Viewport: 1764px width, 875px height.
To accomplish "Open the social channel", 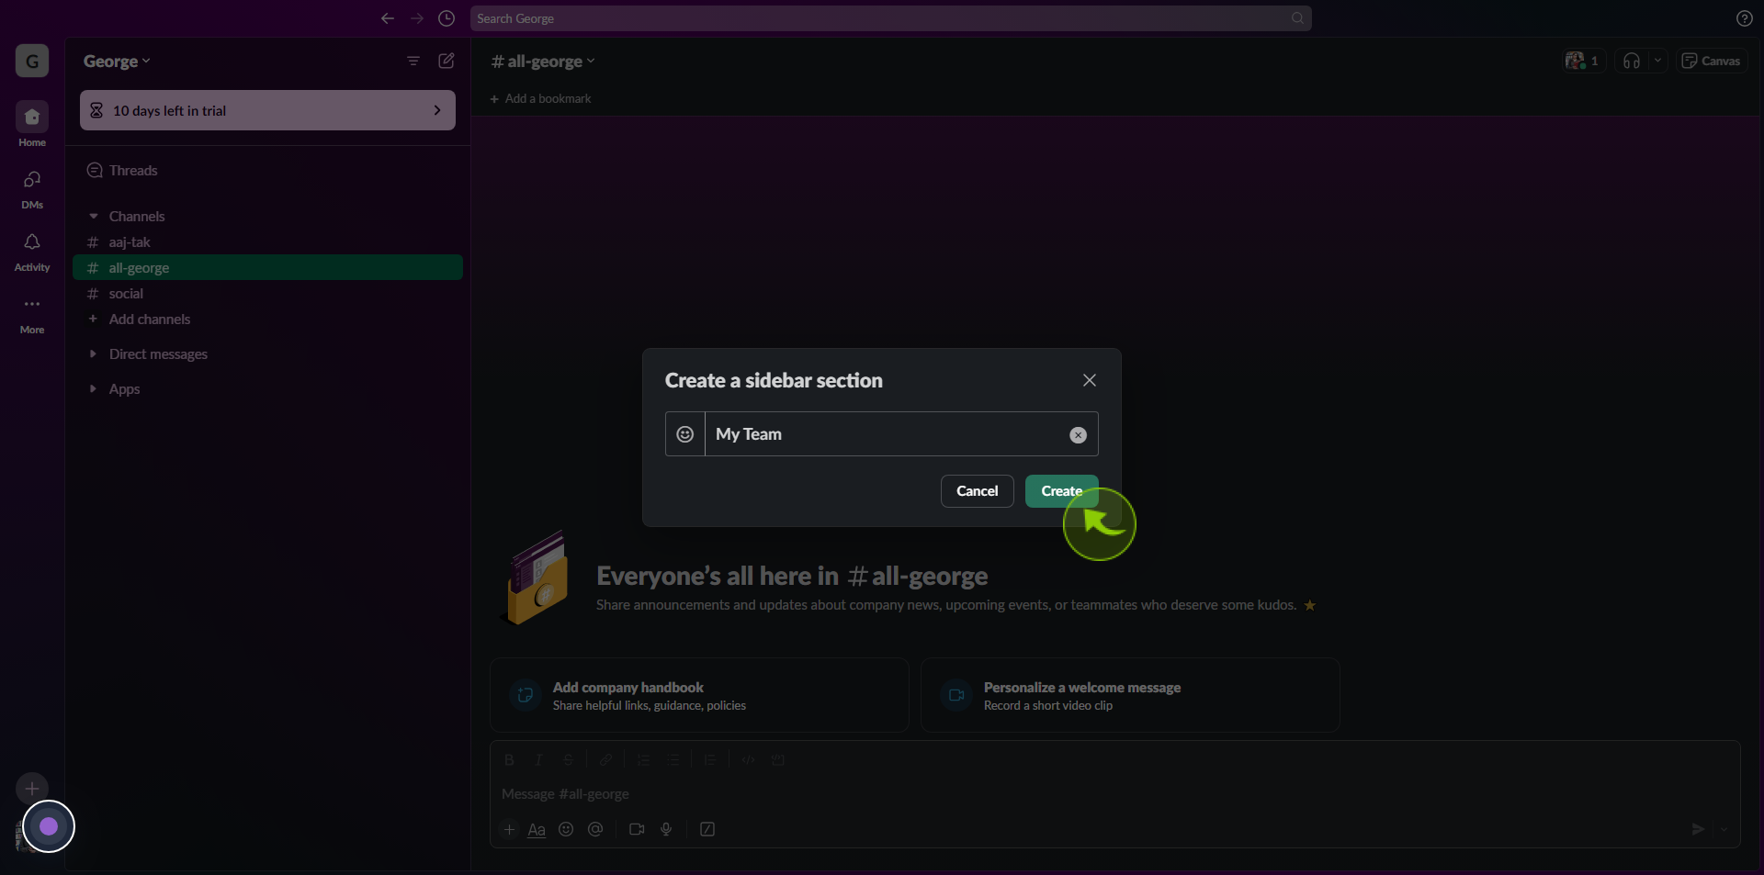I will click(267, 294).
